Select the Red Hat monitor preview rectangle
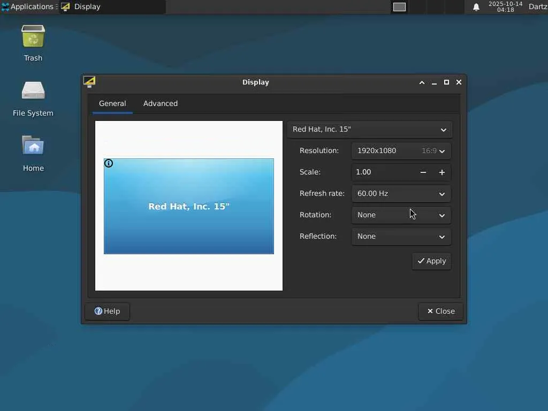The width and height of the screenshot is (548, 411). [189, 206]
